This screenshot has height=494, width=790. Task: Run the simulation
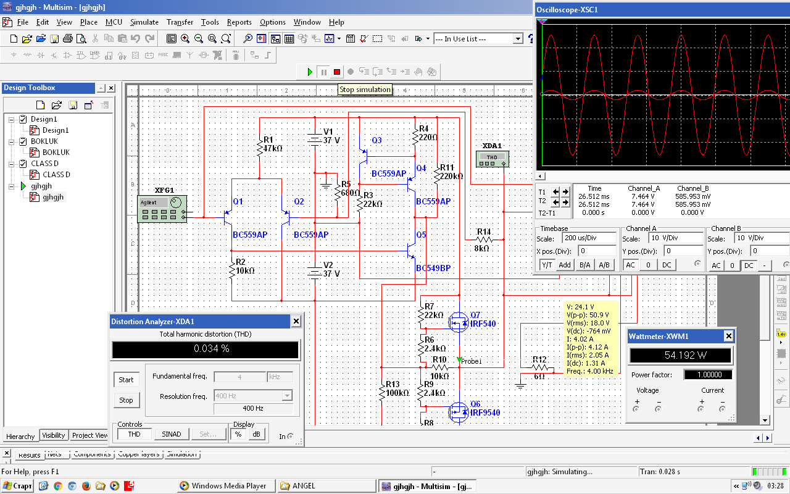(x=310, y=72)
